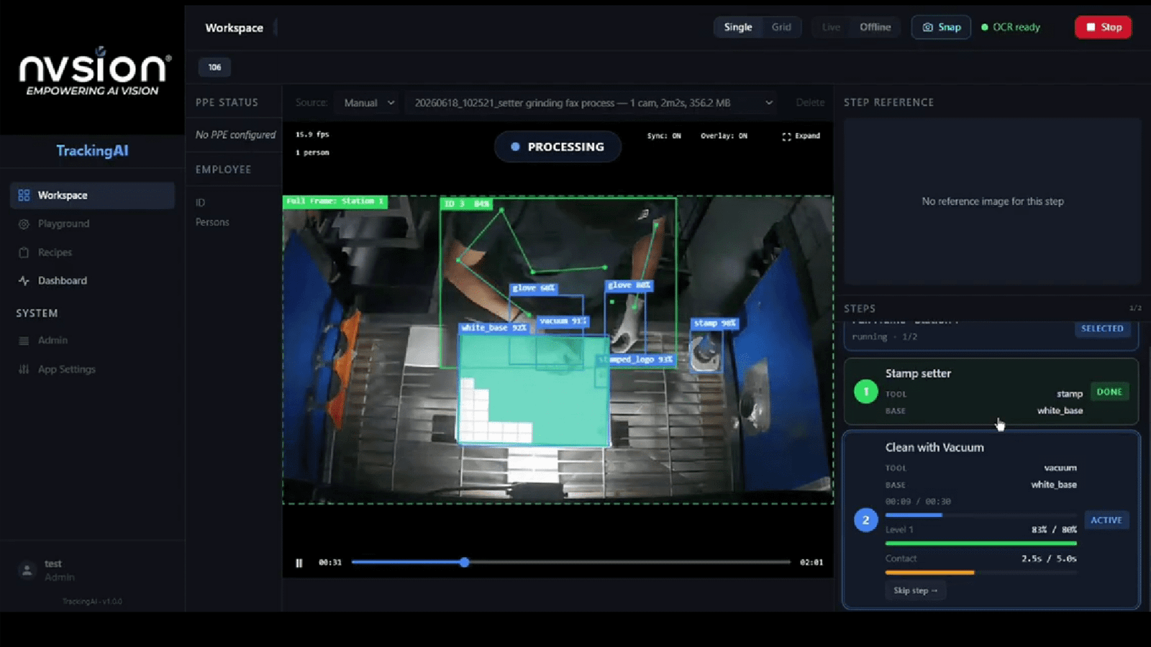1151x647 pixels.
Task: Open Recipes from the sidebar menu
Action: tap(55, 252)
